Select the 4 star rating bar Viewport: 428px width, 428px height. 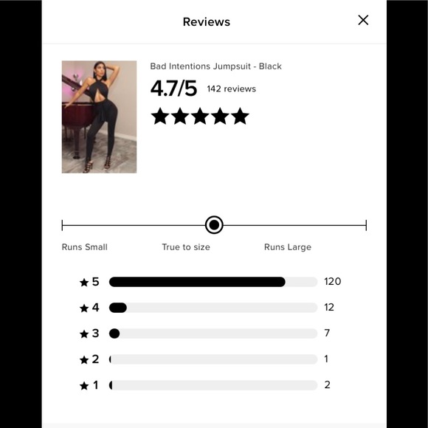(213, 308)
